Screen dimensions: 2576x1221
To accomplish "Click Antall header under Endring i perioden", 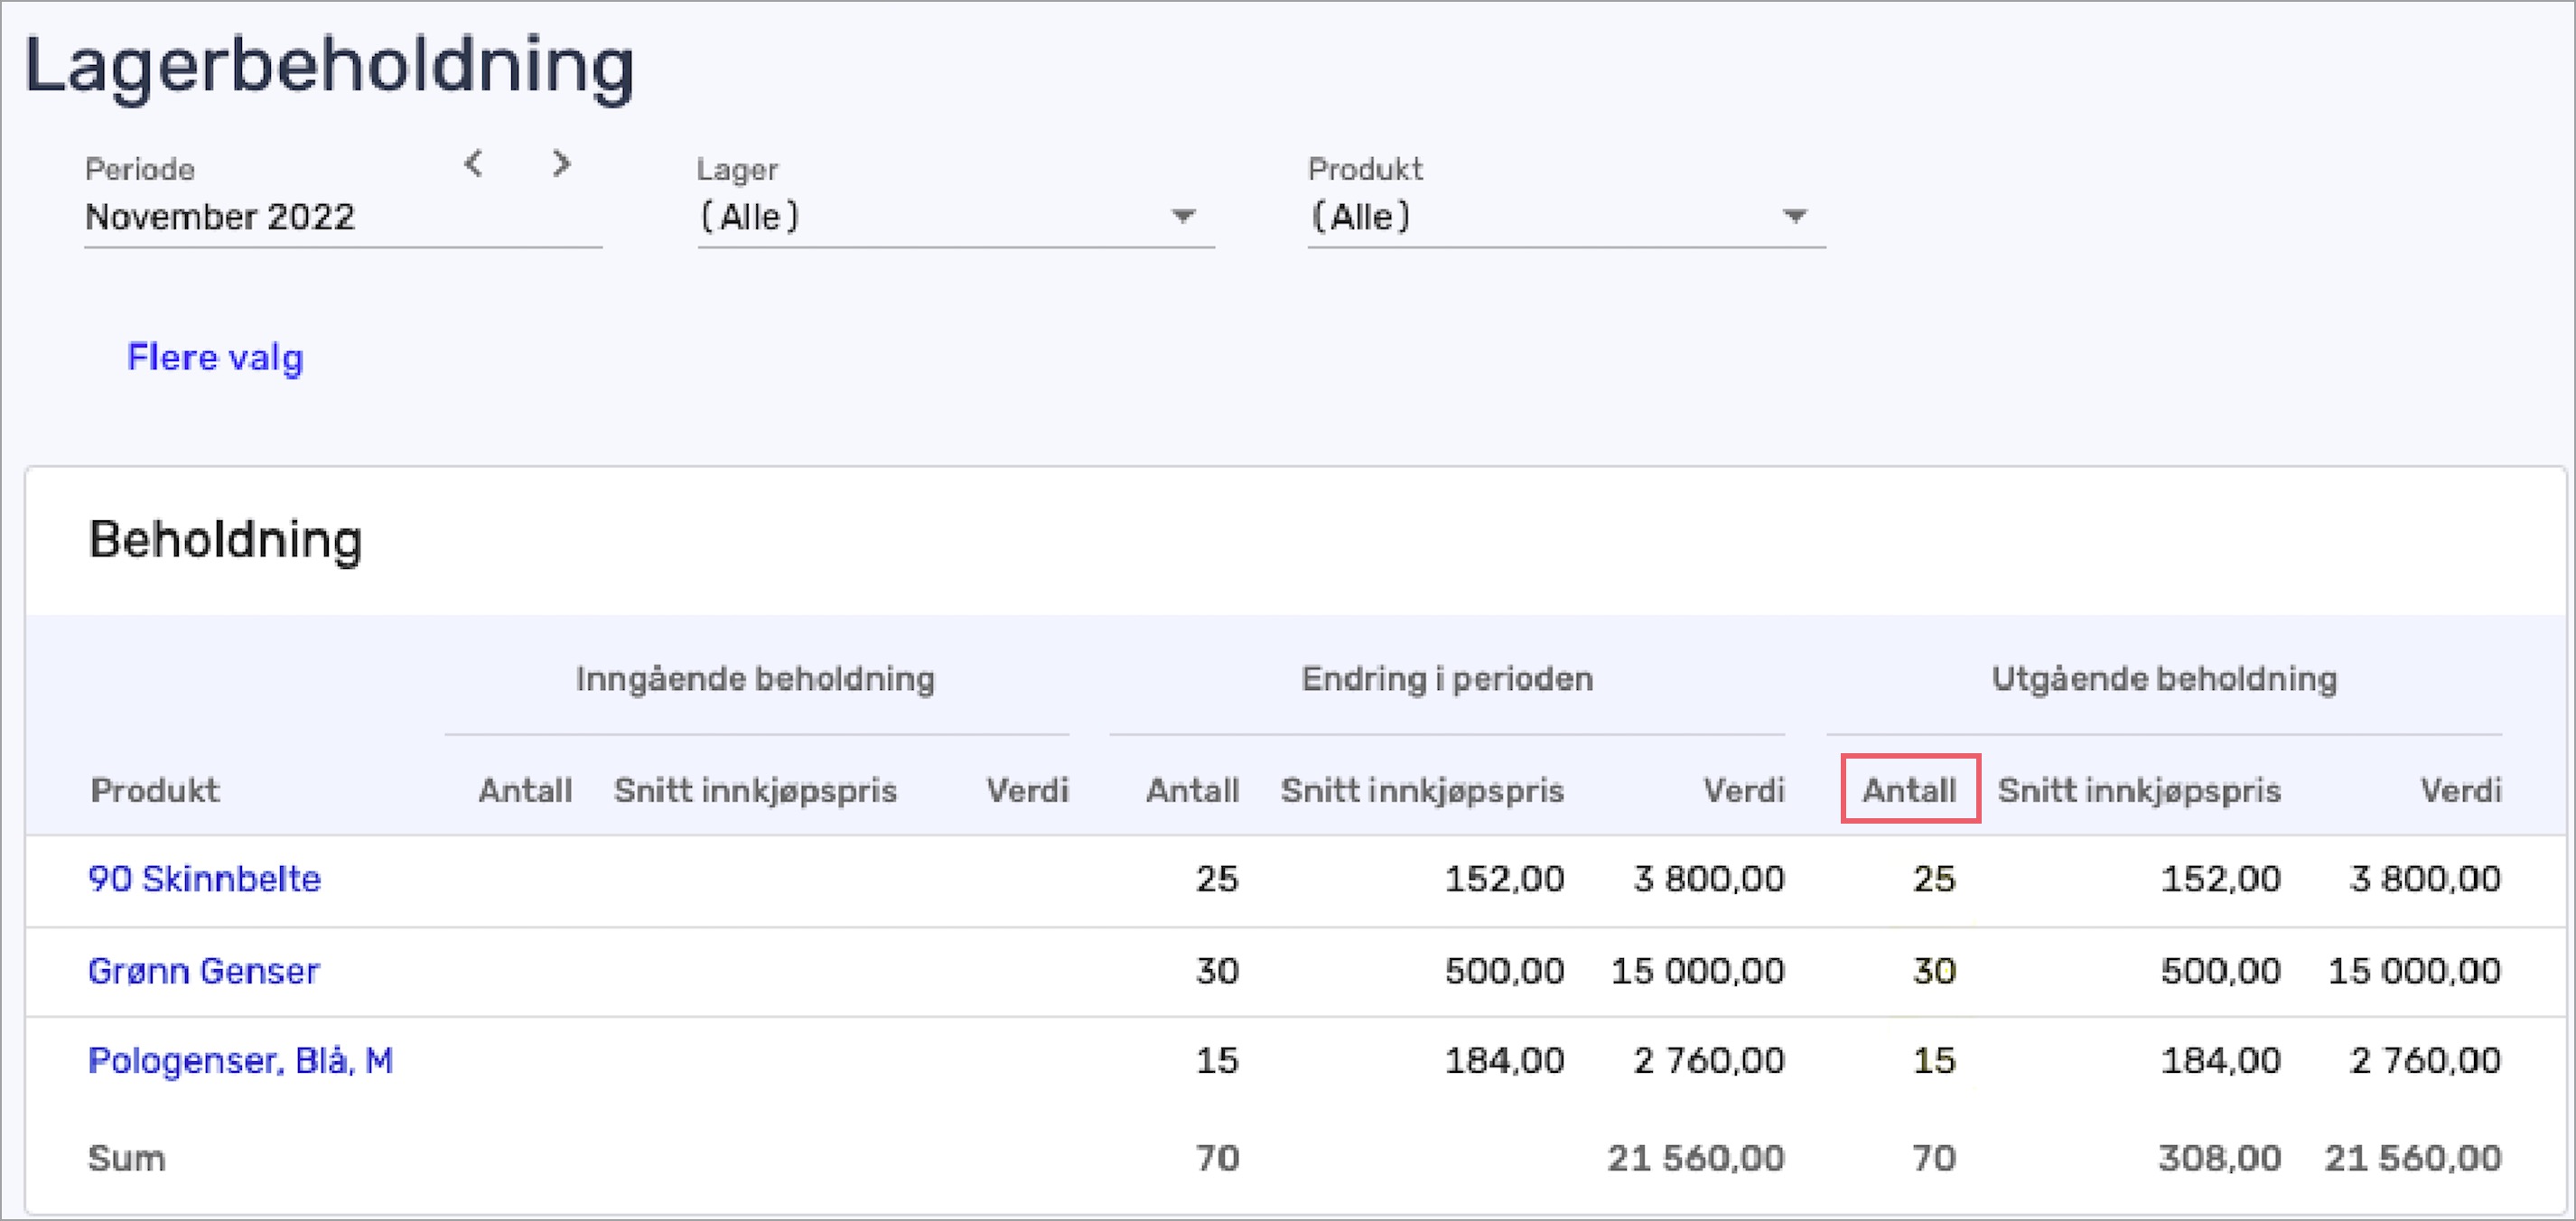I will (x=1192, y=790).
